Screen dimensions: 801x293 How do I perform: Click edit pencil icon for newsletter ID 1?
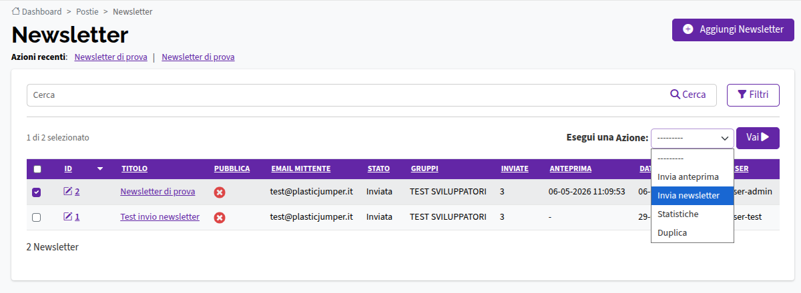click(x=67, y=217)
